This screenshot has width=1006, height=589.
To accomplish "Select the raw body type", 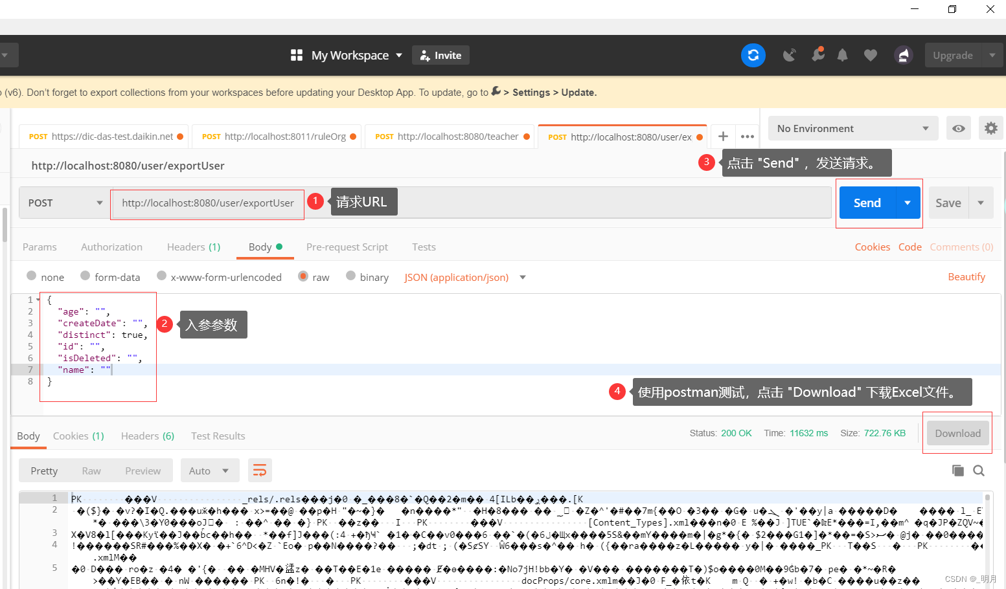I will pyautogui.click(x=303, y=276).
